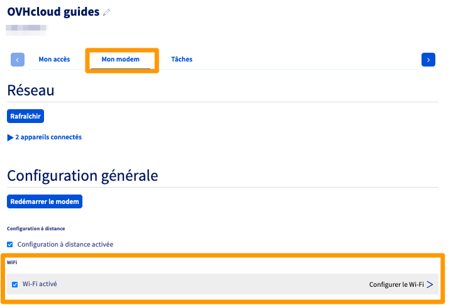Click the Redémarrer le modem button

[x=45, y=201]
